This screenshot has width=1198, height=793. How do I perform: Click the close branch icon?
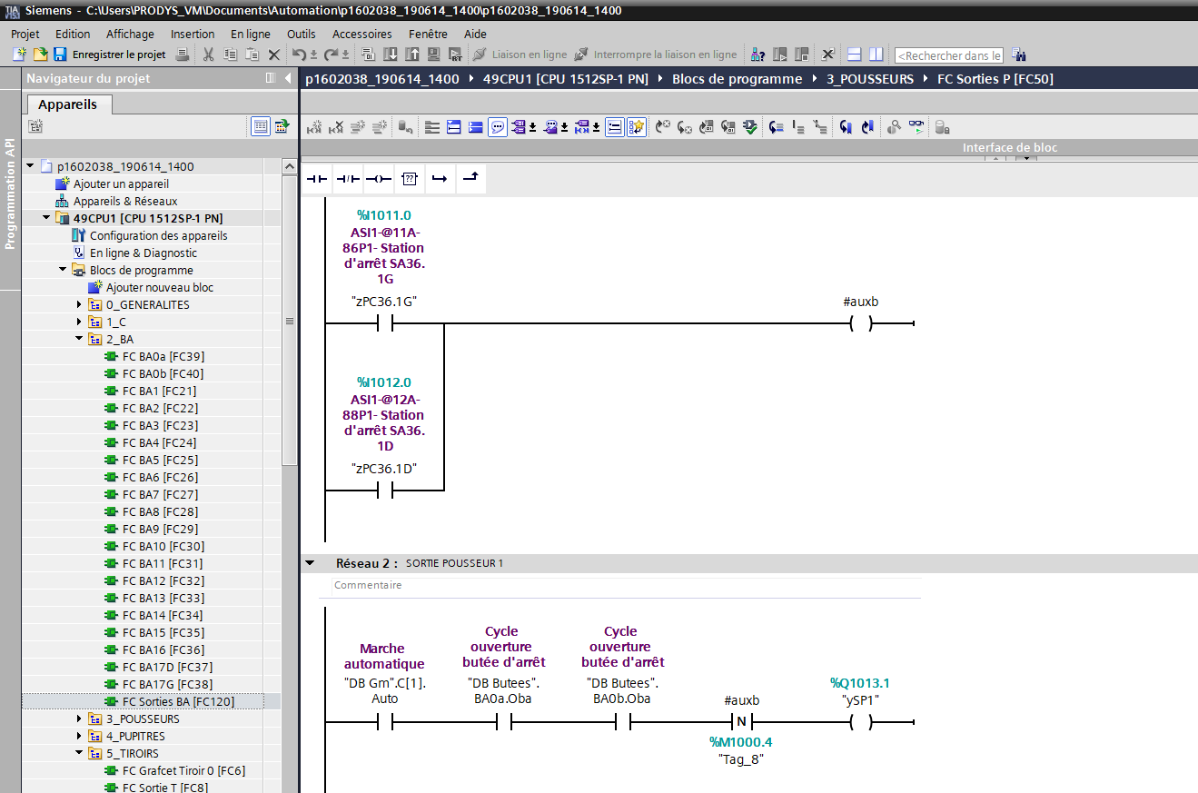click(x=470, y=180)
